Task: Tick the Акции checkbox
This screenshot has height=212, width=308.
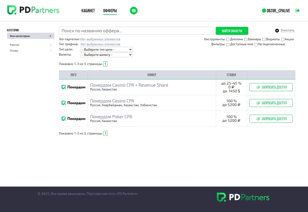Action: 282,39
